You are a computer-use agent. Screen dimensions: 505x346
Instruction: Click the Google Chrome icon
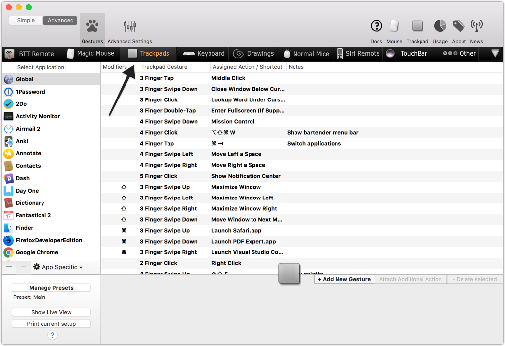pyautogui.click(x=9, y=253)
